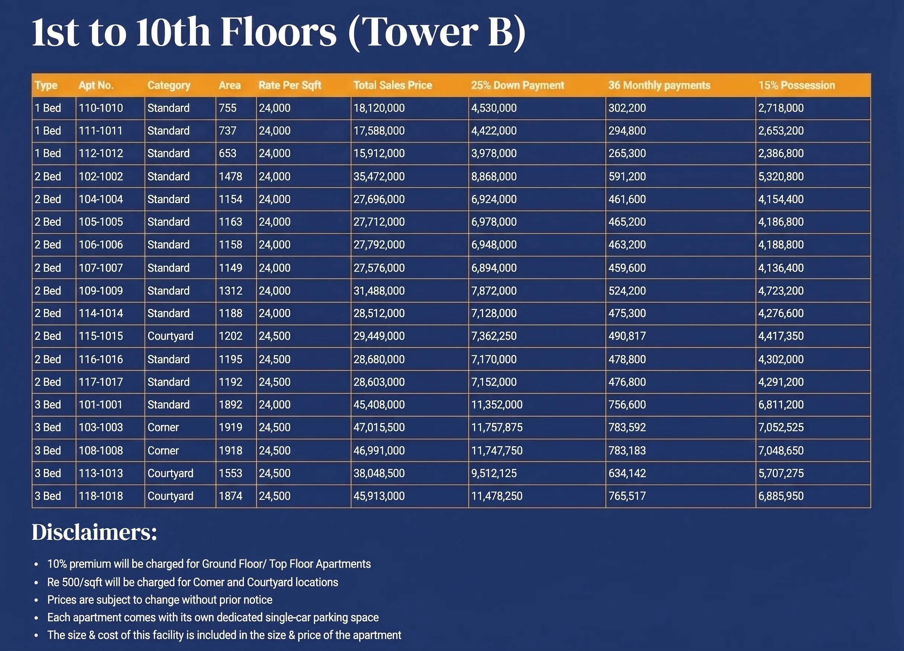
Task: Click monthly payment value '756,600'
Action: point(627,405)
